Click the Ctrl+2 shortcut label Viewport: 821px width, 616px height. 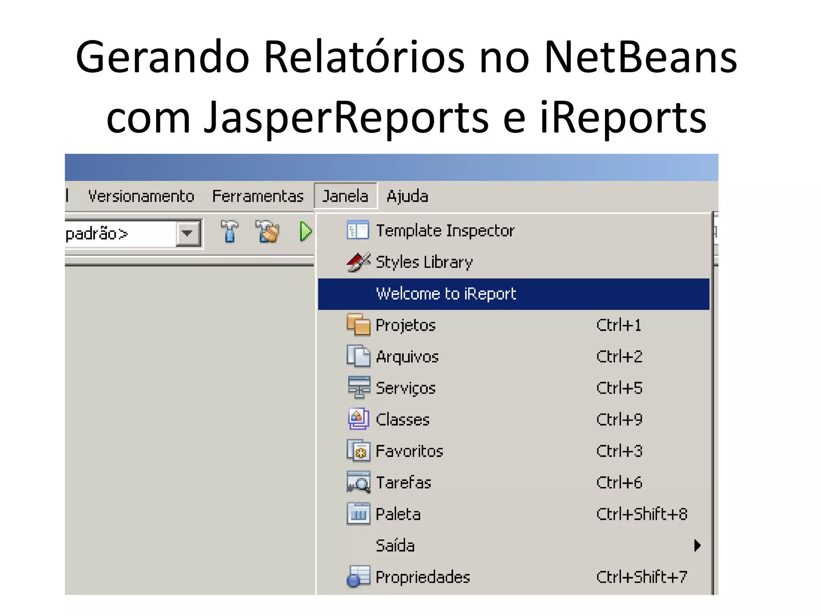pos(619,357)
